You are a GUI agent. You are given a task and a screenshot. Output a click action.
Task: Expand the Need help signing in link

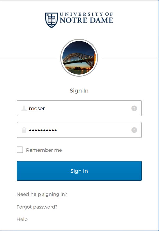tap(42, 194)
